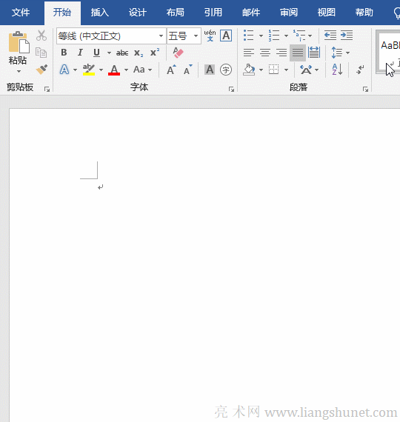
Task: Click the Phonetic Guide wén icon
Action: click(210, 36)
